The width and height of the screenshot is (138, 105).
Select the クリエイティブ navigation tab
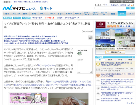click(87, 14)
